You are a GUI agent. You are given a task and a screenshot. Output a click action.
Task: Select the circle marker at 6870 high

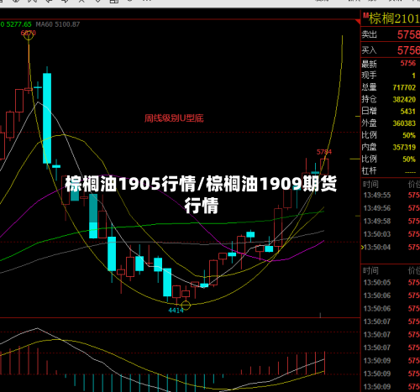(x=29, y=35)
